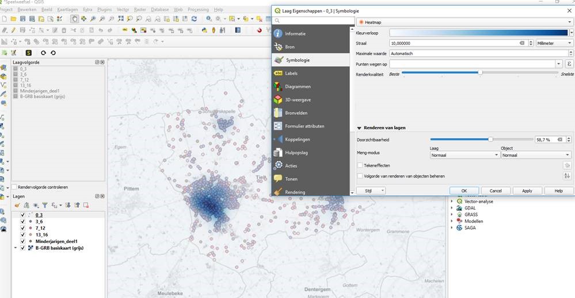
Task: Activate the Identify Features tool
Action: 209,18
